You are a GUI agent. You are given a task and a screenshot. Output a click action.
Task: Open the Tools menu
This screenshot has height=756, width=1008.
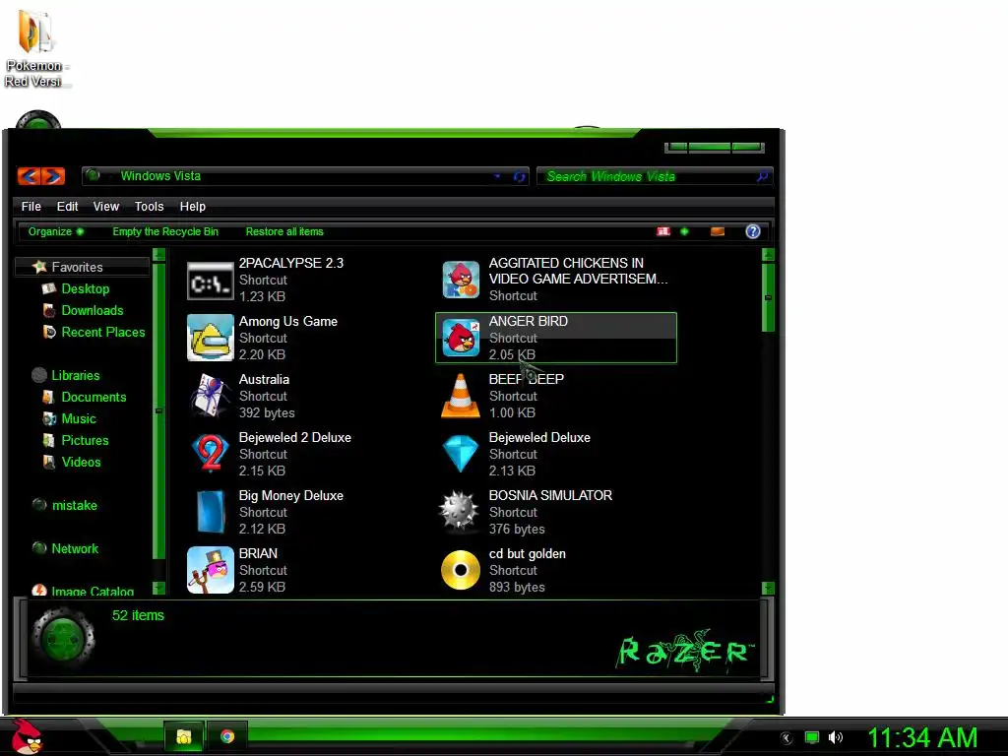tap(149, 207)
